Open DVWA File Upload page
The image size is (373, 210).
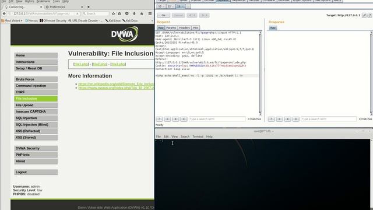pos(36,105)
